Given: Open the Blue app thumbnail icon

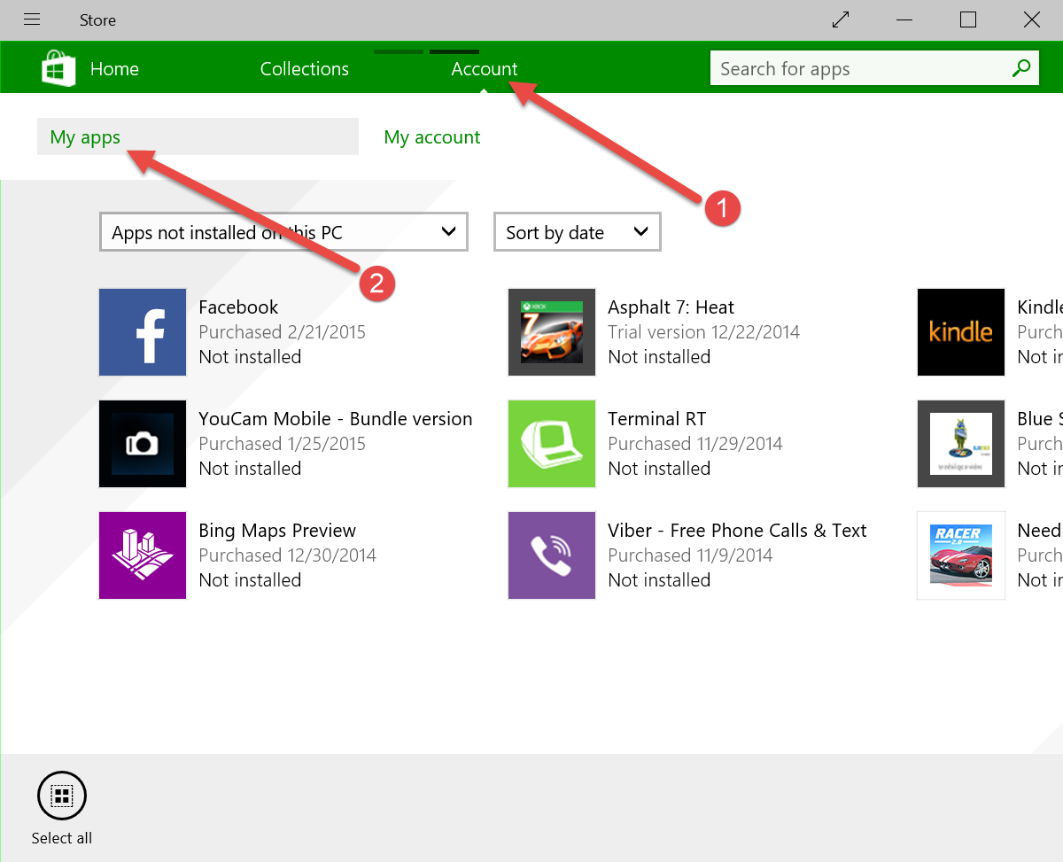Looking at the screenshot, I should pyautogui.click(x=961, y=444).
